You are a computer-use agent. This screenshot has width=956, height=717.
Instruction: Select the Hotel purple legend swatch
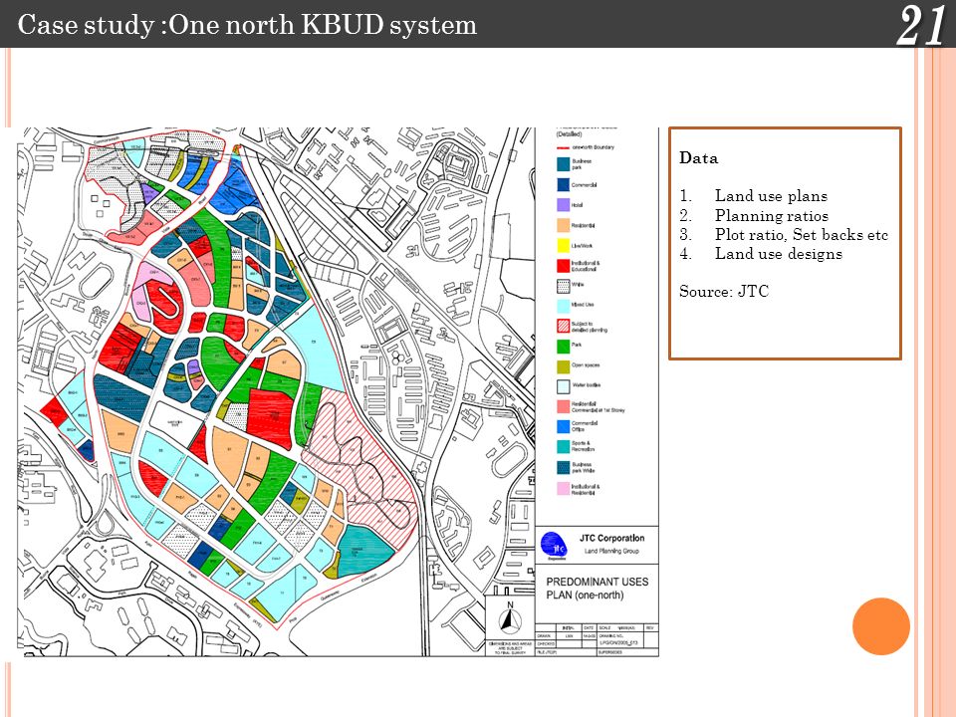[x=563, y=205]
